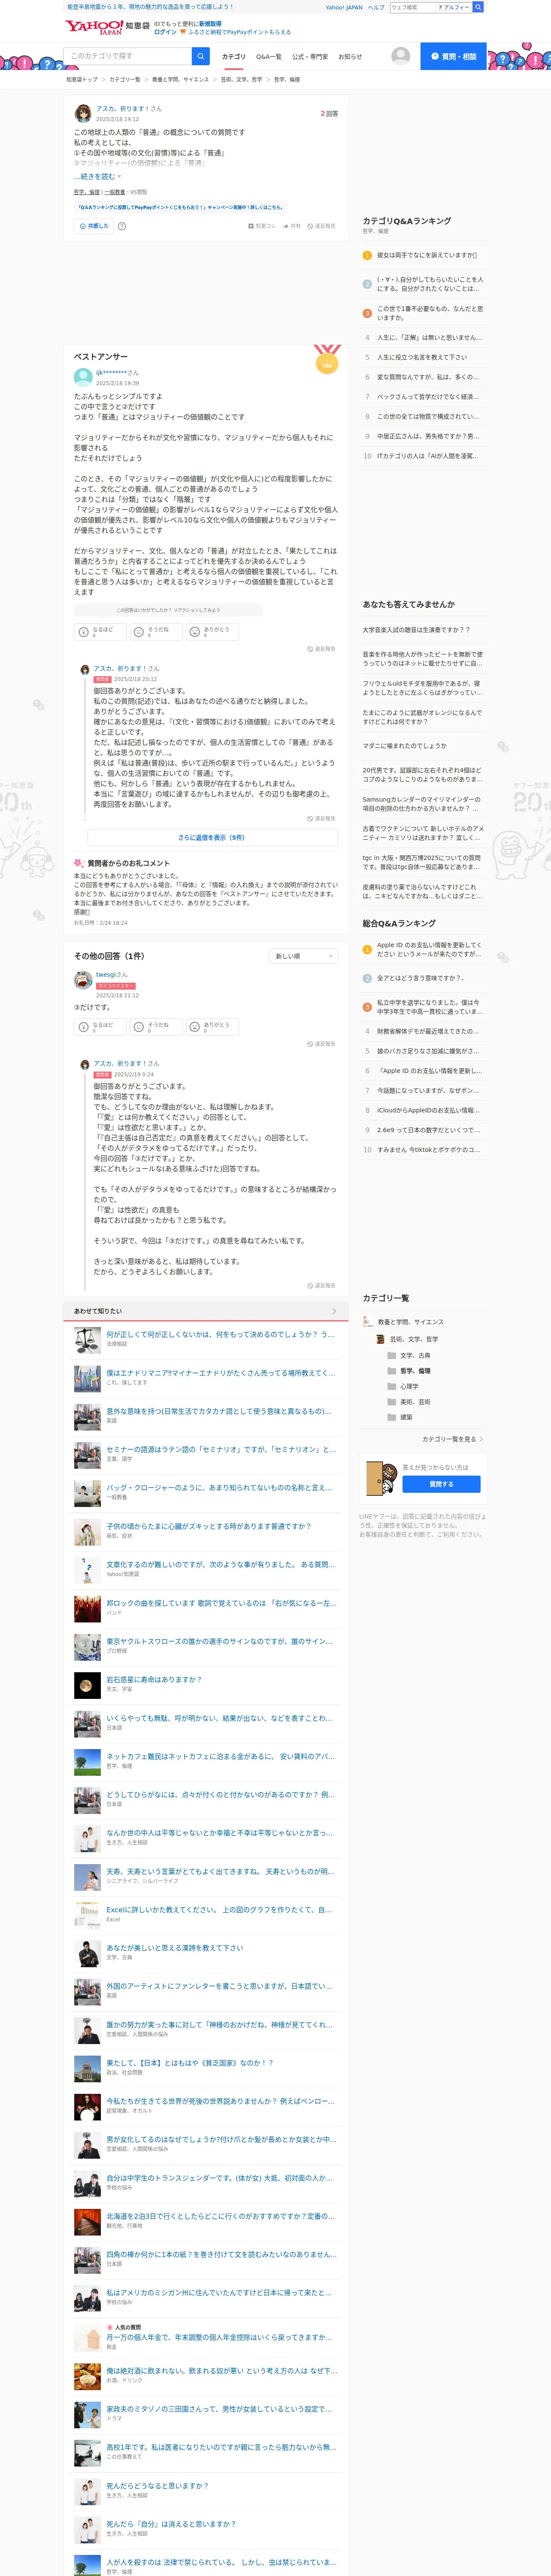Click the help question-mark icon beside 共感した
The image size is (551, 2576).
point(122,226)
